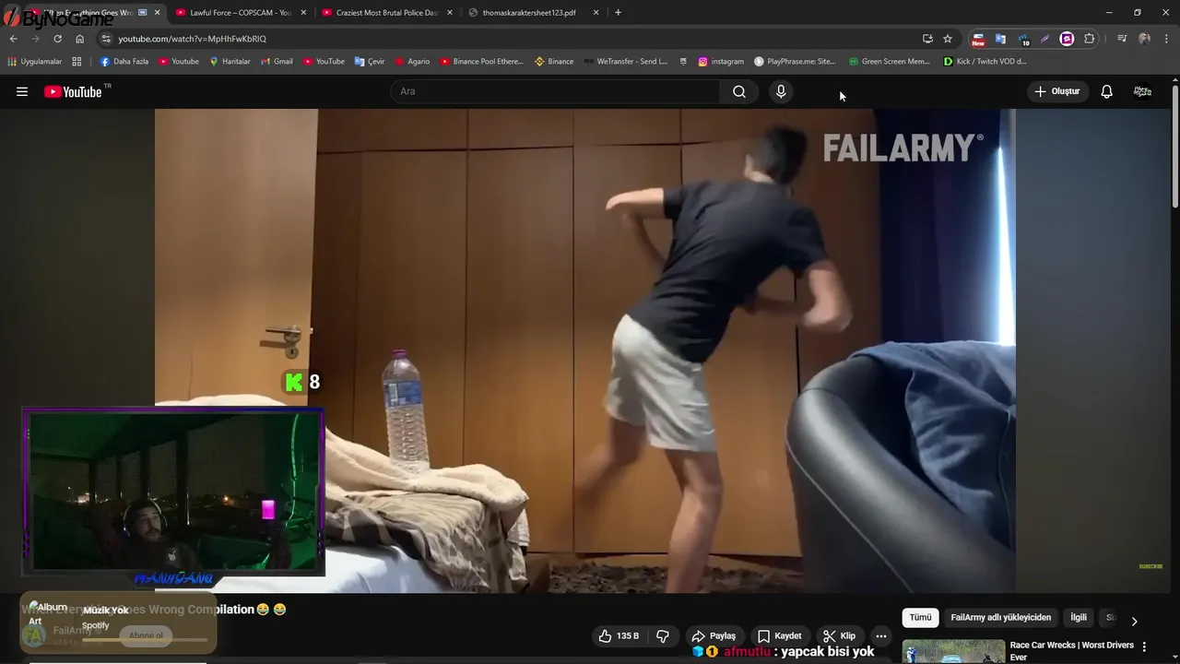
Task: Bookmark this page with star icon
Action: (947, 39)
